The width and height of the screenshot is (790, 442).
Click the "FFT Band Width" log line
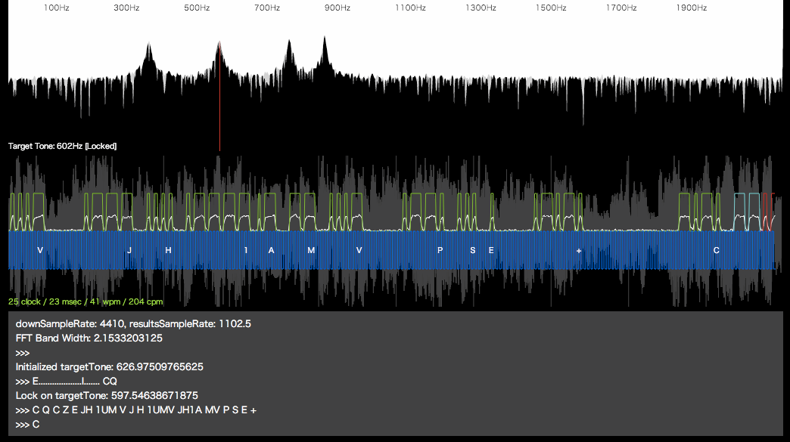click(89, 338)
